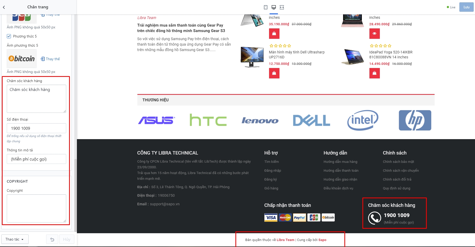475x247 pixels.
Task: Click the 1900 1009 hotline number in footer
Action: coord(397,215)
